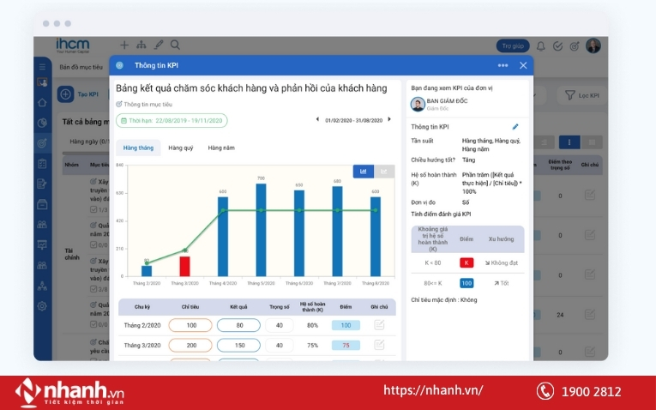Go to previous date range arrow

click(x=317, y=120)
